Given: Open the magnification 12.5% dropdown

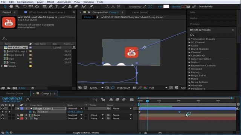Looking at the screenshot, I should pos(96,88).
